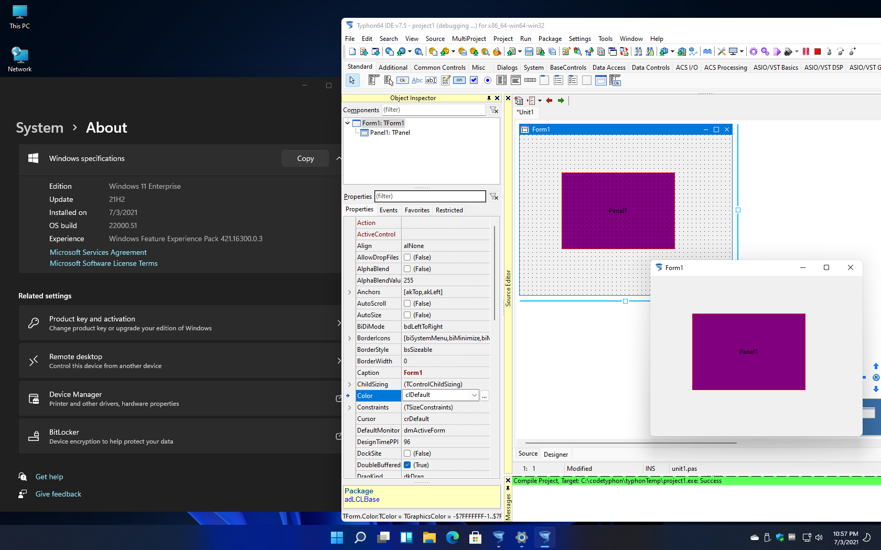Open Product key and activation settings

pos(180,323)
